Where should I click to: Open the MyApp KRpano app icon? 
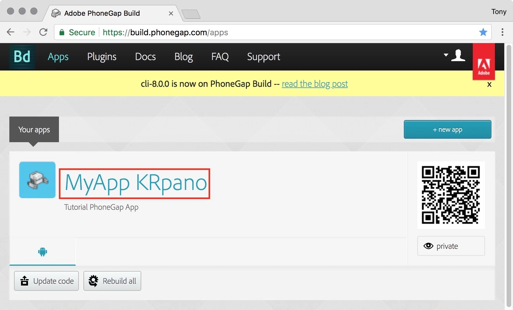coord(37,180)
